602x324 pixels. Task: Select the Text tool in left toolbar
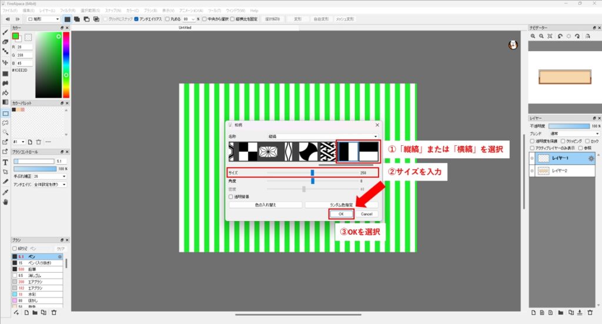point(5,162)
